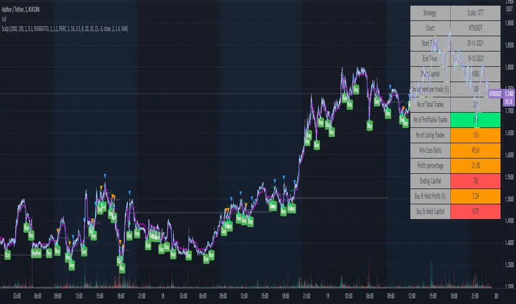
Task: Click the 'Win/Loss Ratio' cell
Action: pos(430,150)
